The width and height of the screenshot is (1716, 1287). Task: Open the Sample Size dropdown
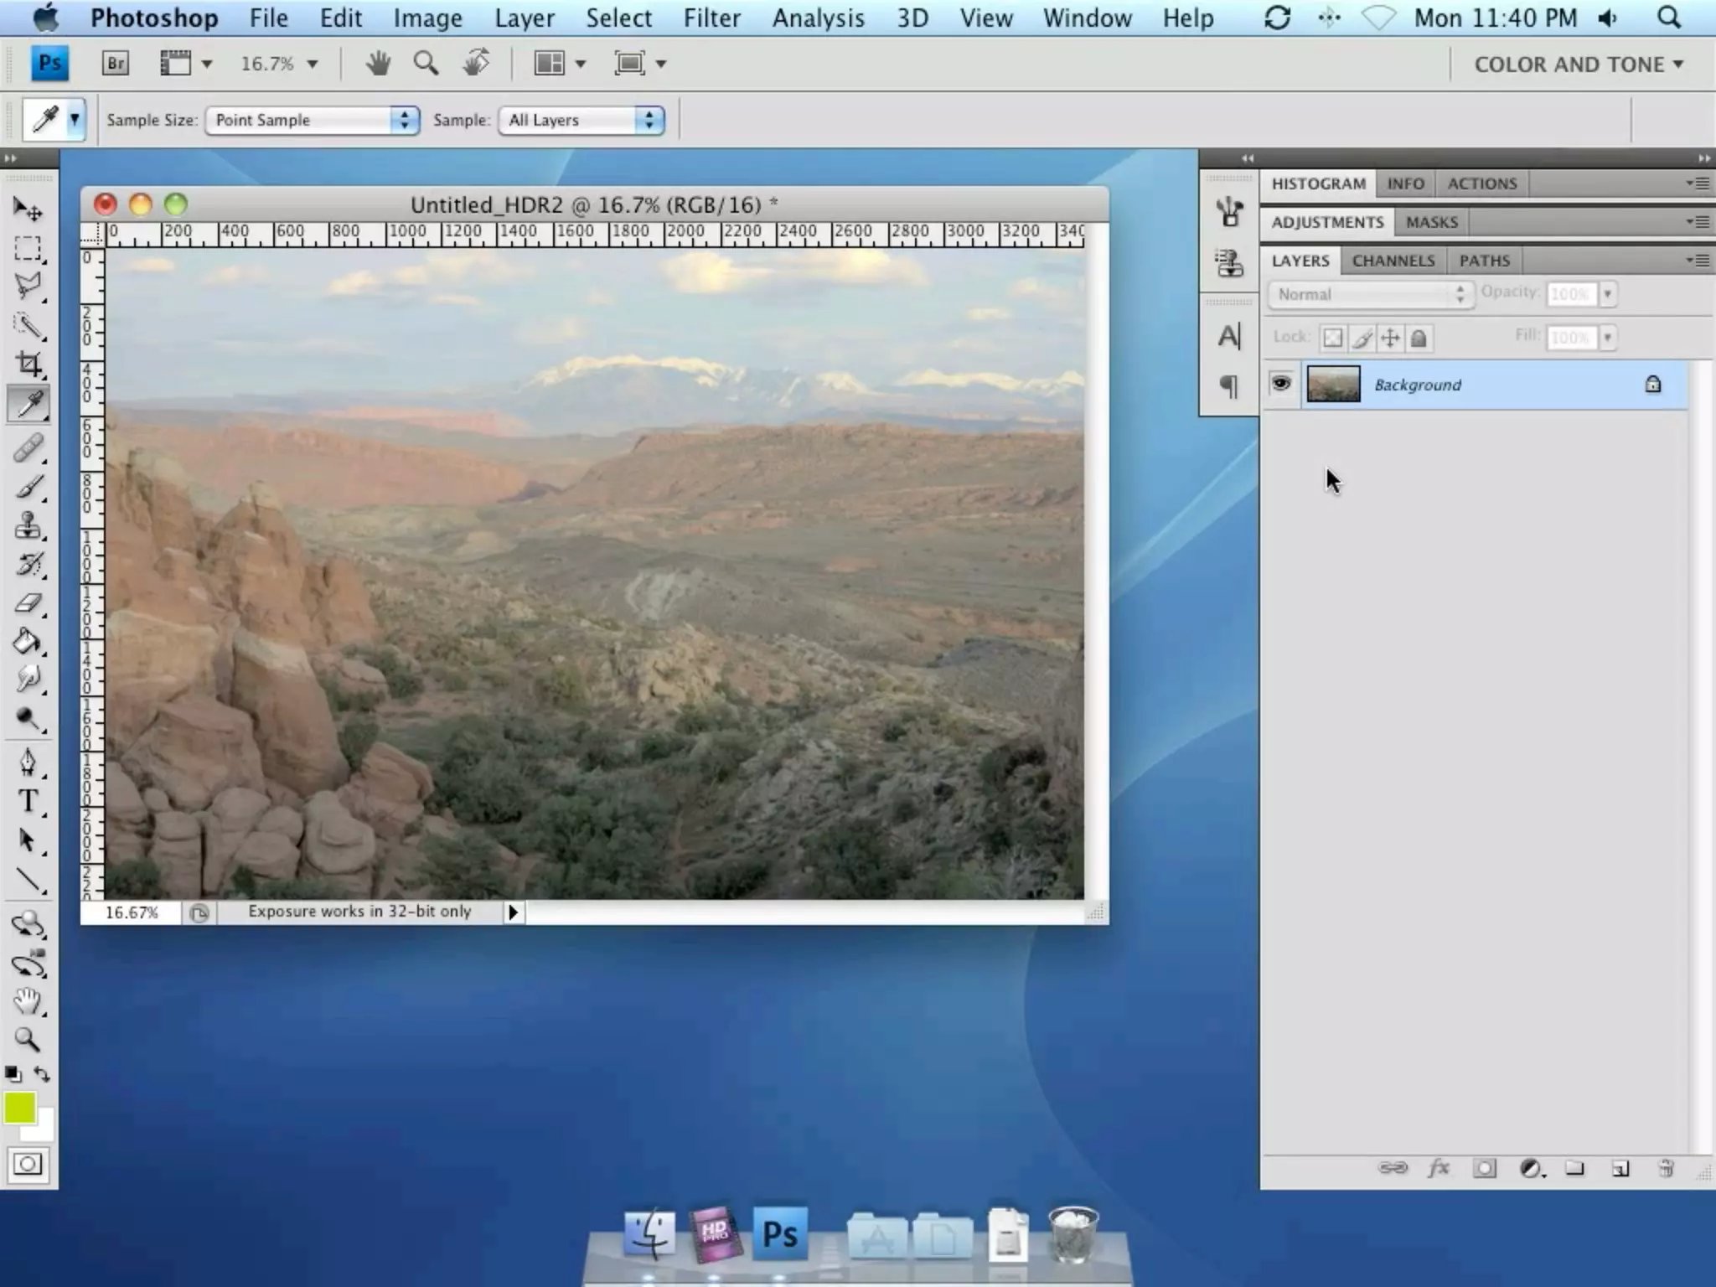click(x=312, y=120)
